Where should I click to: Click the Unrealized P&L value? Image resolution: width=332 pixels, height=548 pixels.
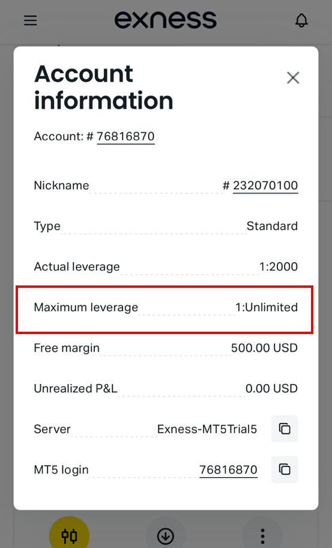coord(271,389)
